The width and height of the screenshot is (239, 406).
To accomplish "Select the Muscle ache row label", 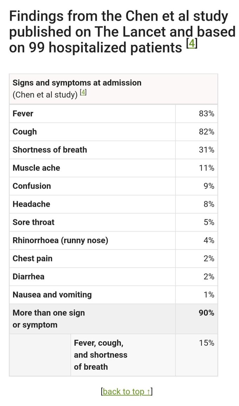I will (37, 168).
